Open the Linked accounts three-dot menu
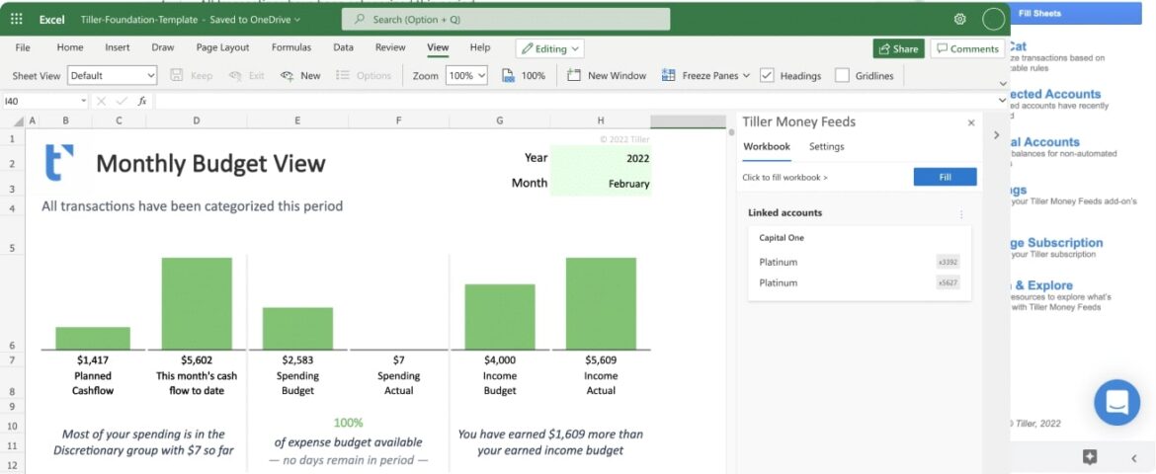Screen dimensions: 1156x474 coord(960,214)
